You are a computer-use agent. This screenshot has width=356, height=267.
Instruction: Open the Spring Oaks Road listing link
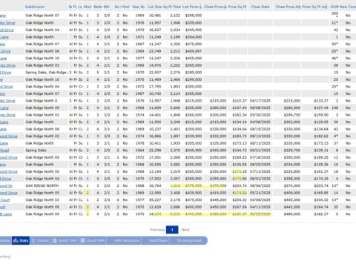(x=4, y=151)
